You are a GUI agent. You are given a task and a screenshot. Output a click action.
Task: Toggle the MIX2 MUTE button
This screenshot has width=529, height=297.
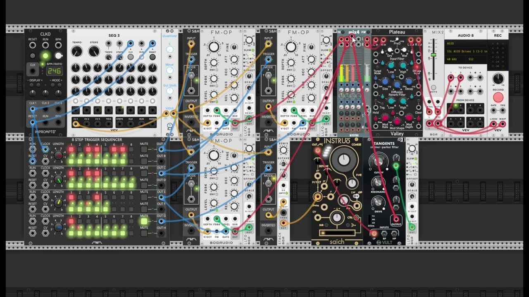pos(434,87)
